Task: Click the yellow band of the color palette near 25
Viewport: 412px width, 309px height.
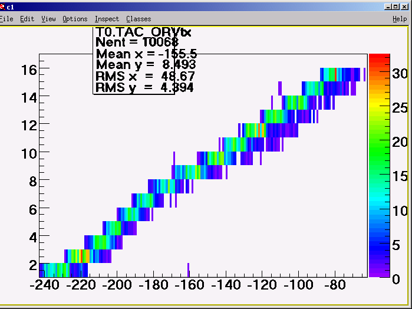Action: 380,104
